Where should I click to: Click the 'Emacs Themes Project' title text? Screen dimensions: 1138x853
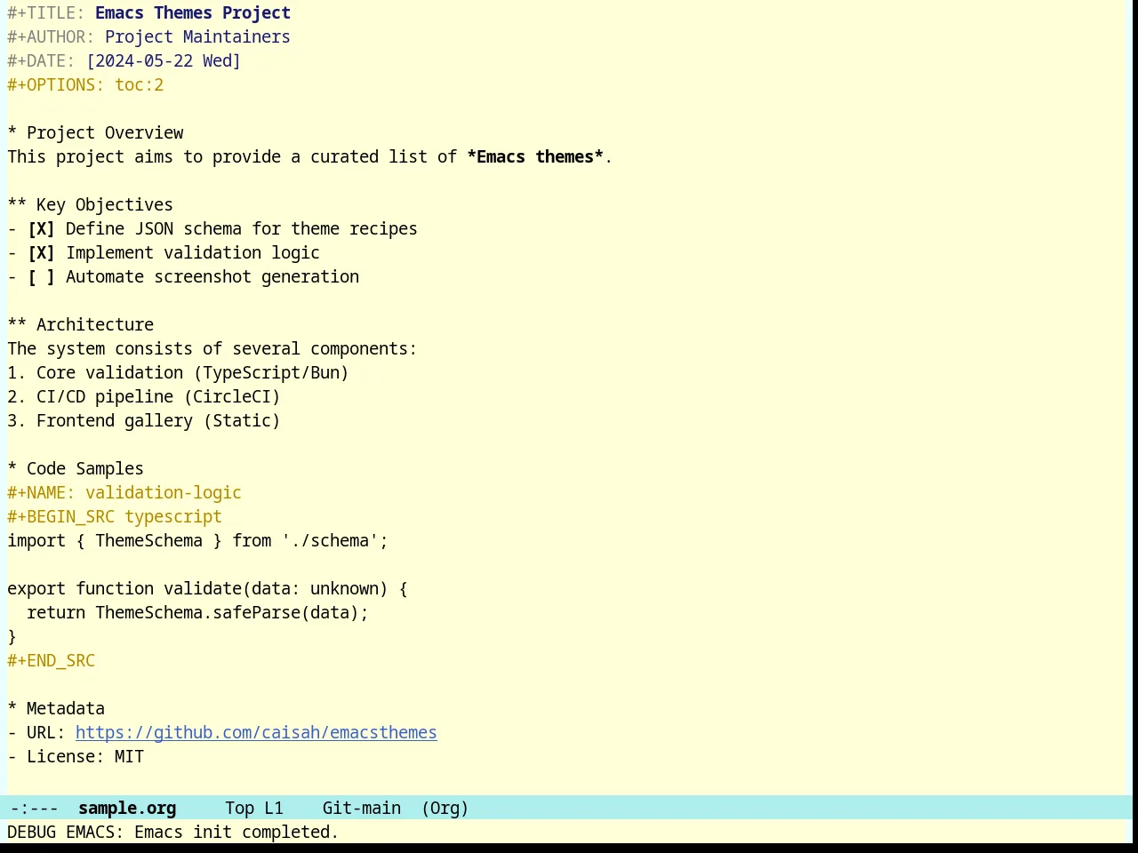[x=193, y=13]
